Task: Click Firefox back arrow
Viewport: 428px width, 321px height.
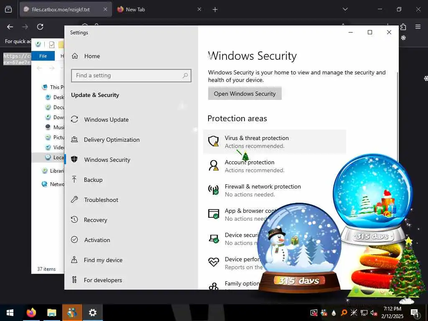Action: [10, 27]
